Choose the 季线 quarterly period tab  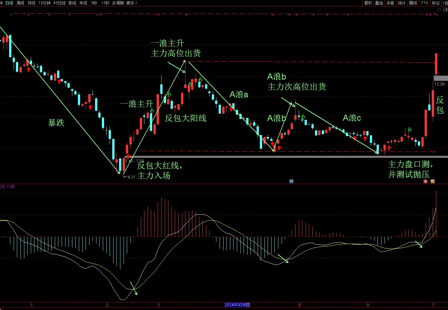click(72, 3)
